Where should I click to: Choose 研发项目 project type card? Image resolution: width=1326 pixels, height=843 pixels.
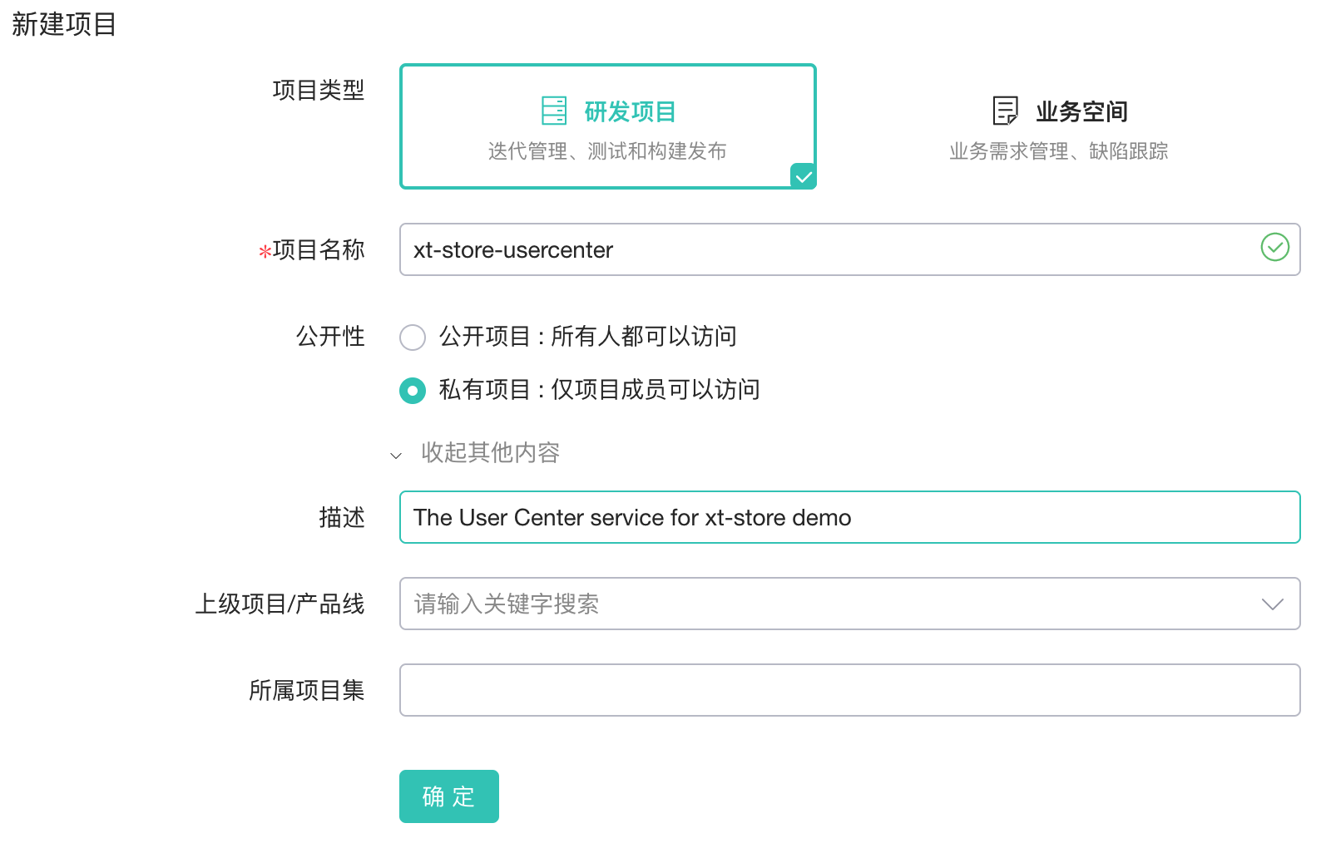coord(607,127)
